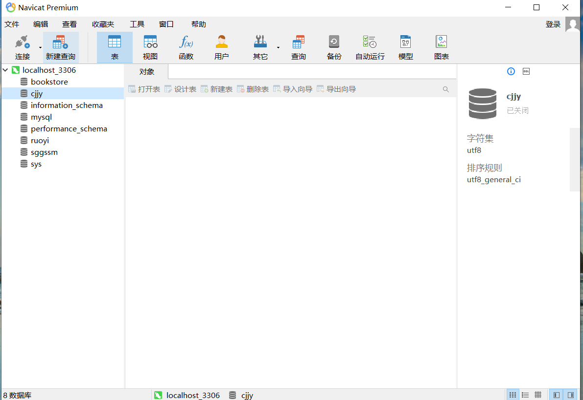Click the 导入向导 import wizard button
This screenshot has height=400, width=583.
pos(293,89)
